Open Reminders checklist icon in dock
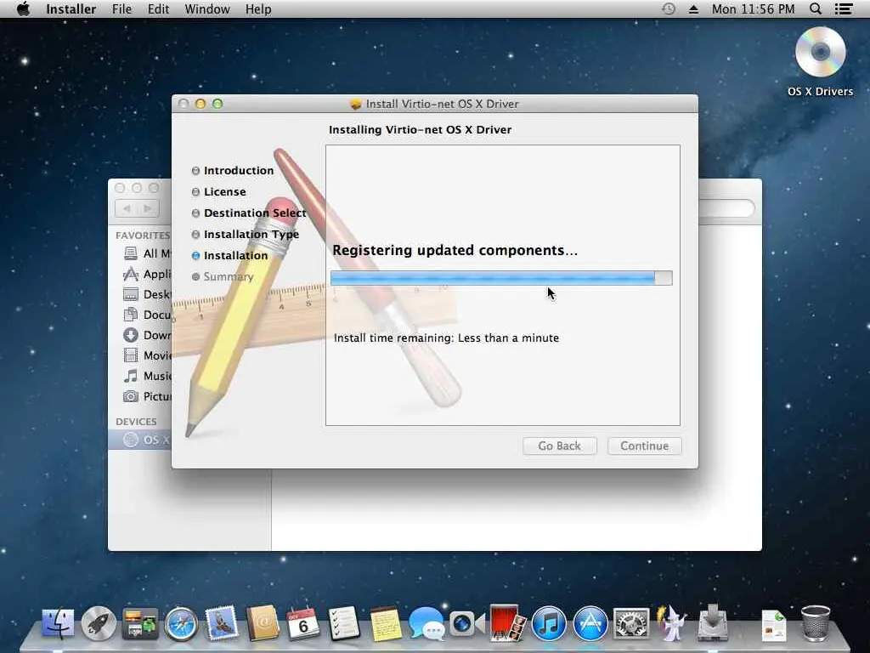870x653 pixels. (x=344, y=623)
